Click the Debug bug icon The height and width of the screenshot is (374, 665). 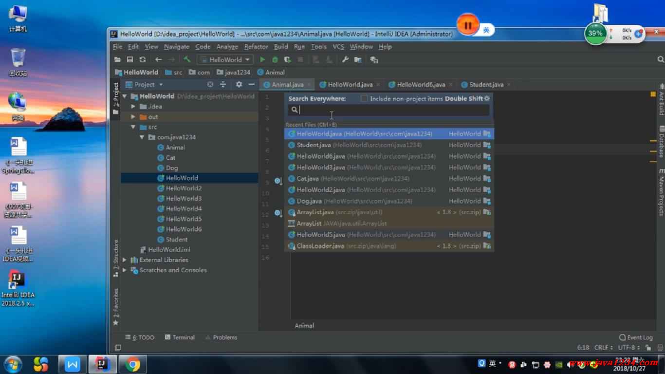pyautogui.click(x=275, y=59)
